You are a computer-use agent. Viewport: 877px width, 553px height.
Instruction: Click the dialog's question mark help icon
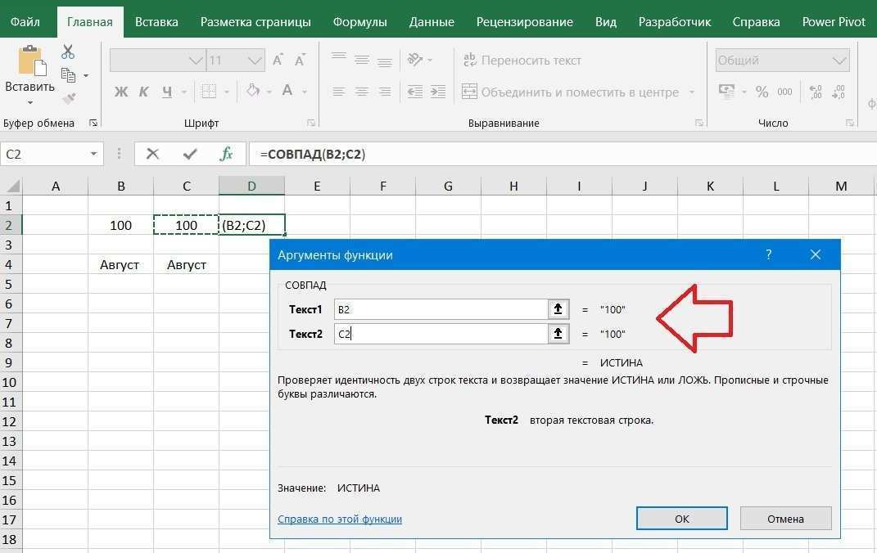pyautogui.click(x=768, y=255)
